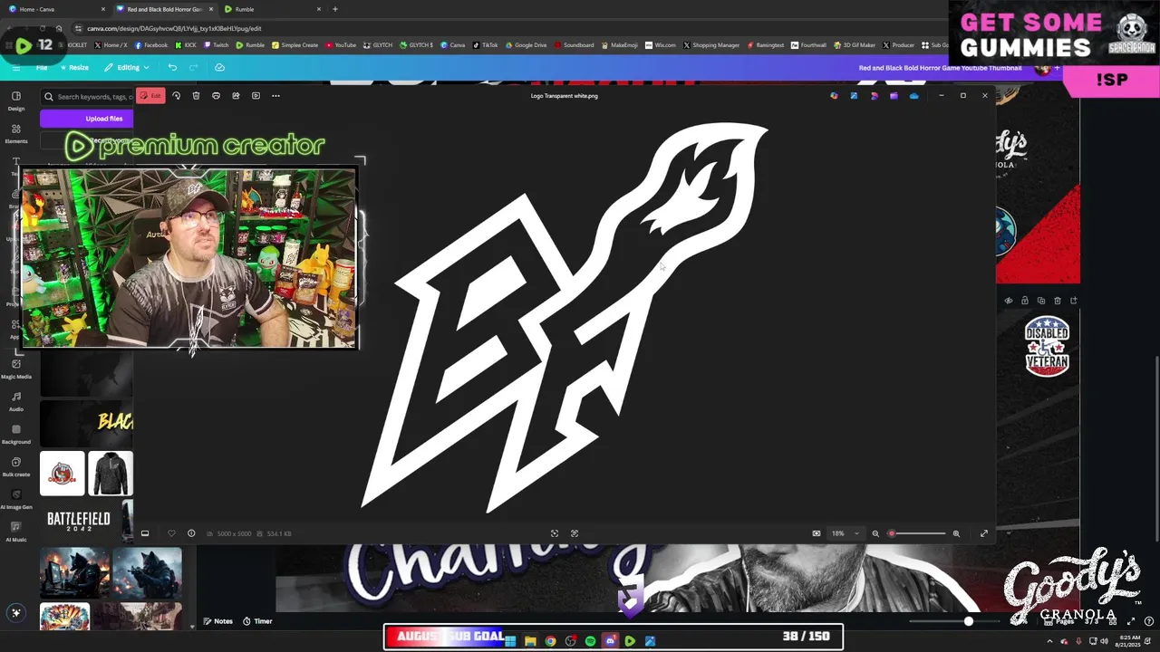Zoom out with the minus magnifier
Viewport: 1160px width, 652px height.
tap(875, 533)
